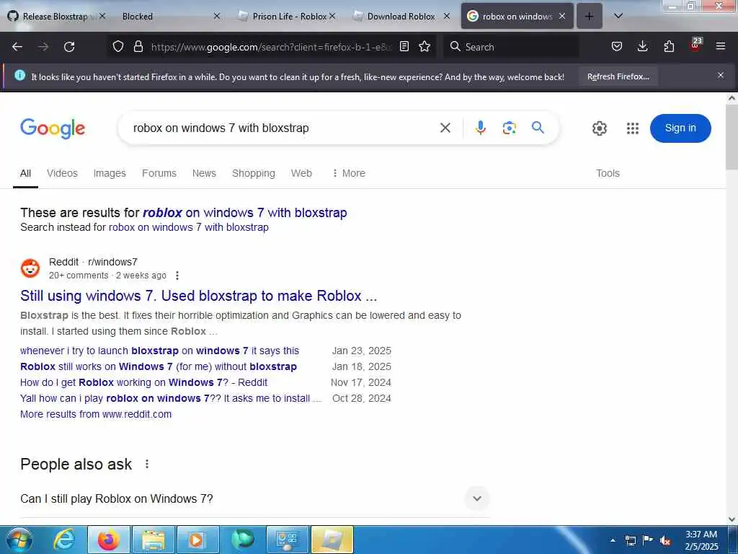Show hidden system tray icons
Screen dimensions: 738x554
[x=613, y=540]
